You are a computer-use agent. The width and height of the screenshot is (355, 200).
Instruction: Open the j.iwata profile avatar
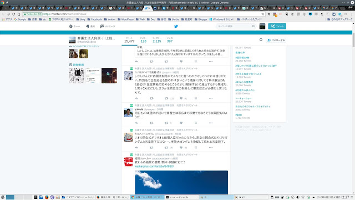coord(128,113)
